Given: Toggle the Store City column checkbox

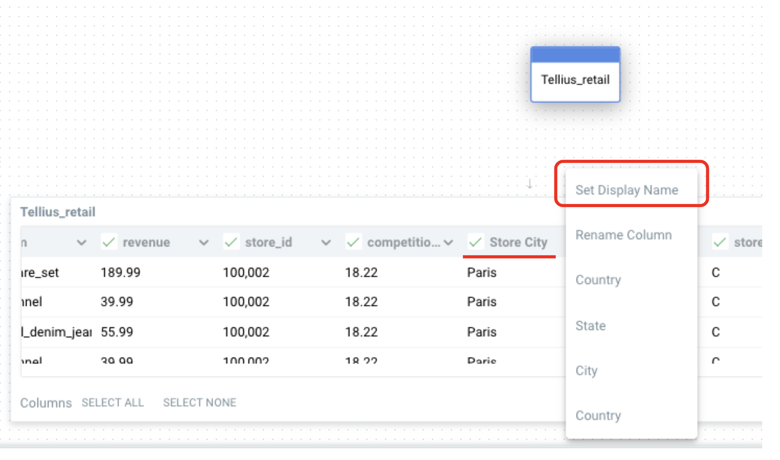Looking at the screenshot, I should click(x=476, y=242).
